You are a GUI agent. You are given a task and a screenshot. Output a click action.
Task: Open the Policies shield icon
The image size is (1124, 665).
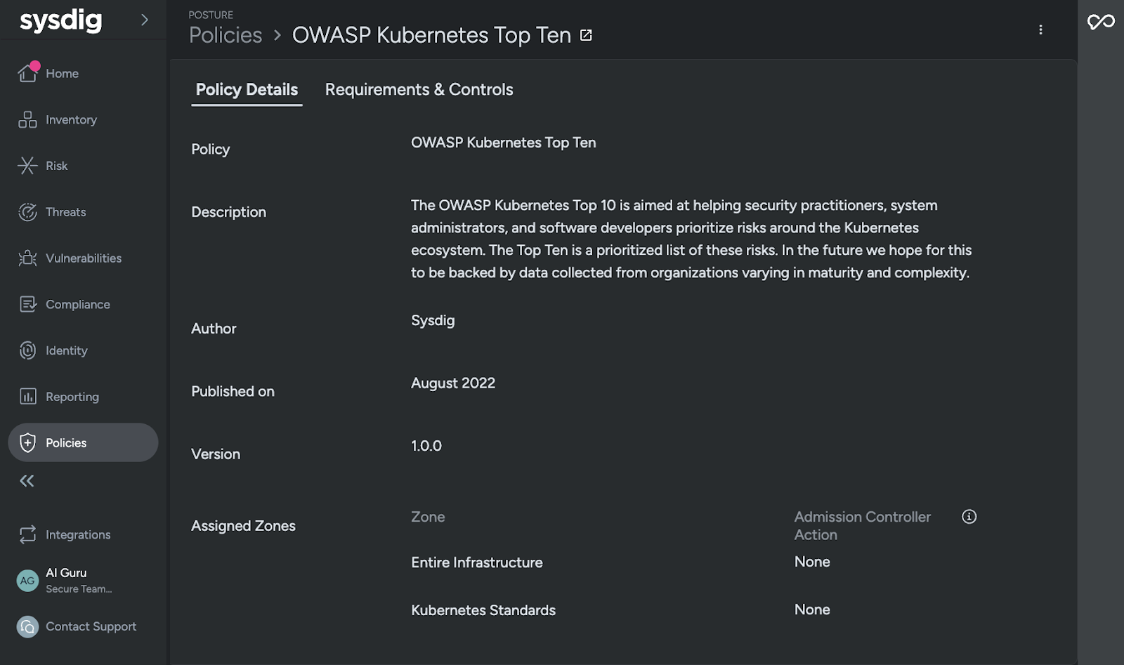coord(27,442)
